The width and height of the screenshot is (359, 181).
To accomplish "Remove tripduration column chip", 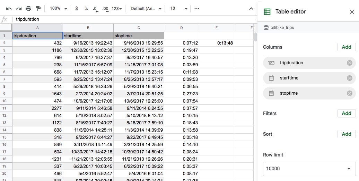I will click(349, 63).
